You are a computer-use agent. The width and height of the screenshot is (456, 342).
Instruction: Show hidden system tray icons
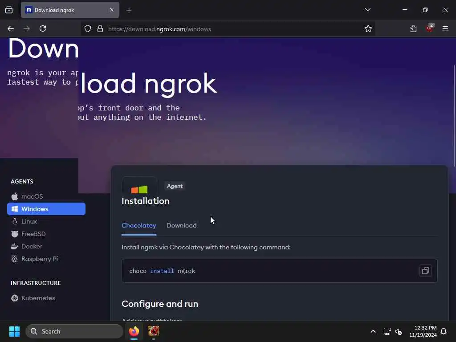pos(373,331)
